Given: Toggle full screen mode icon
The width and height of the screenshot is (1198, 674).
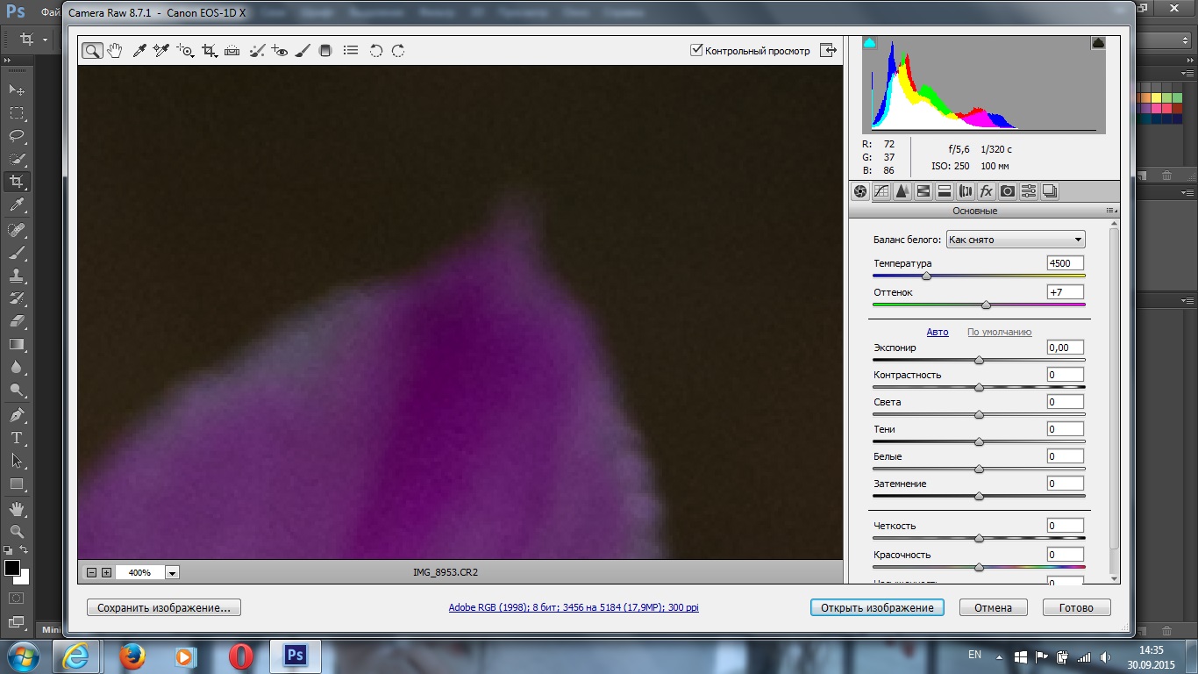Looking at the screenshot, I should pos(828,50).
